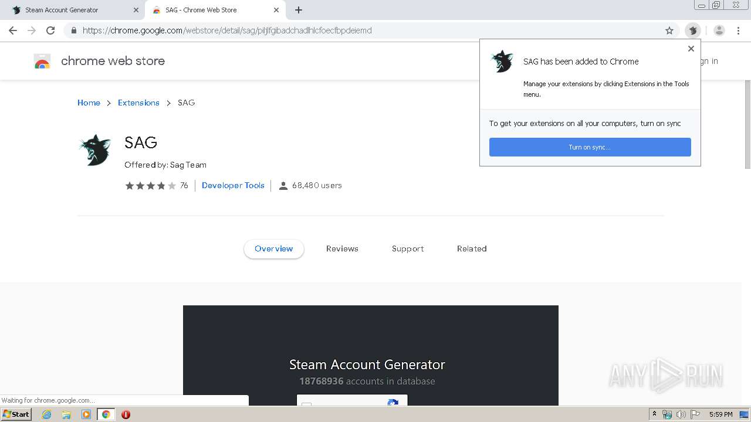This screenshot has height=422, width=751.
Task: Click the wolf icon in the popup
Action: 502,61
